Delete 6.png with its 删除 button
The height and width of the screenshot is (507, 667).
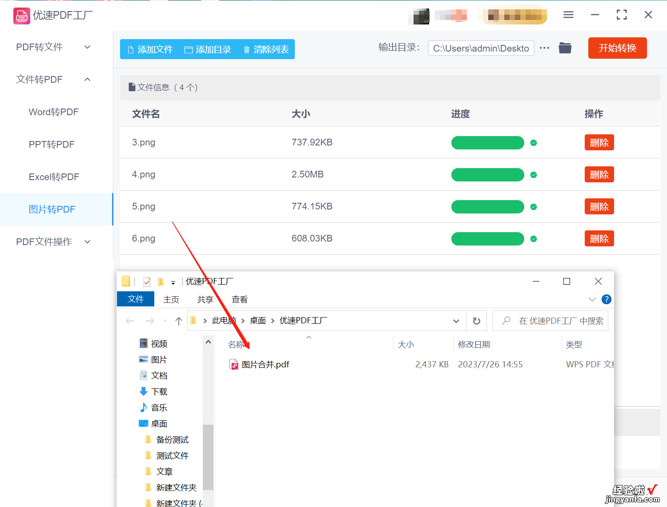[599, 239]
